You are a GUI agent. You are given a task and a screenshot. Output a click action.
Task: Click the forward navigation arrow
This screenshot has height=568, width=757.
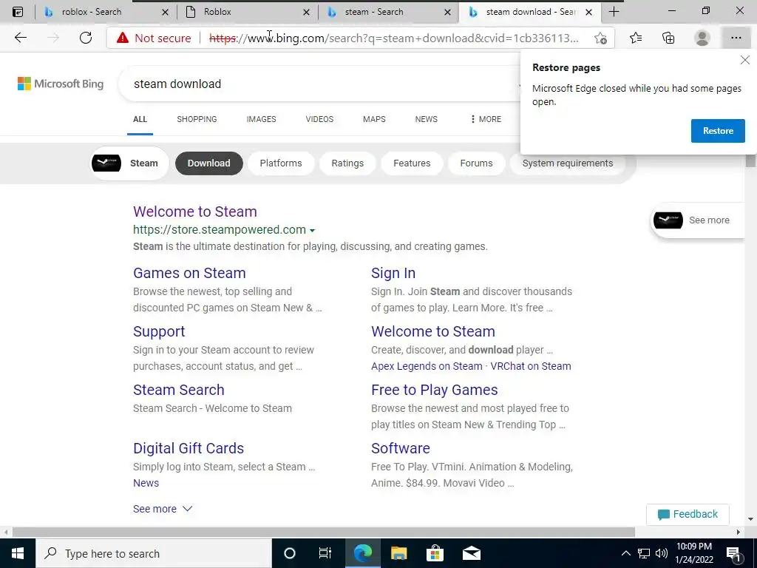(53, 38)
